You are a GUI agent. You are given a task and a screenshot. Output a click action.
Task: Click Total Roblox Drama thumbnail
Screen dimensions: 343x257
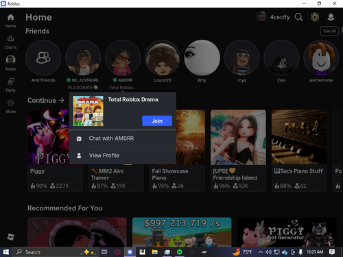tap(88, 111)
